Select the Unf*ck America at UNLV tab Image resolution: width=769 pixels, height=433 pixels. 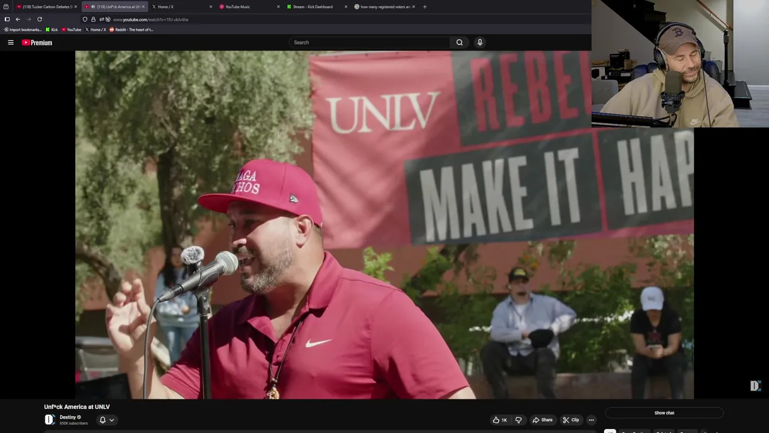tap(114, 7)
